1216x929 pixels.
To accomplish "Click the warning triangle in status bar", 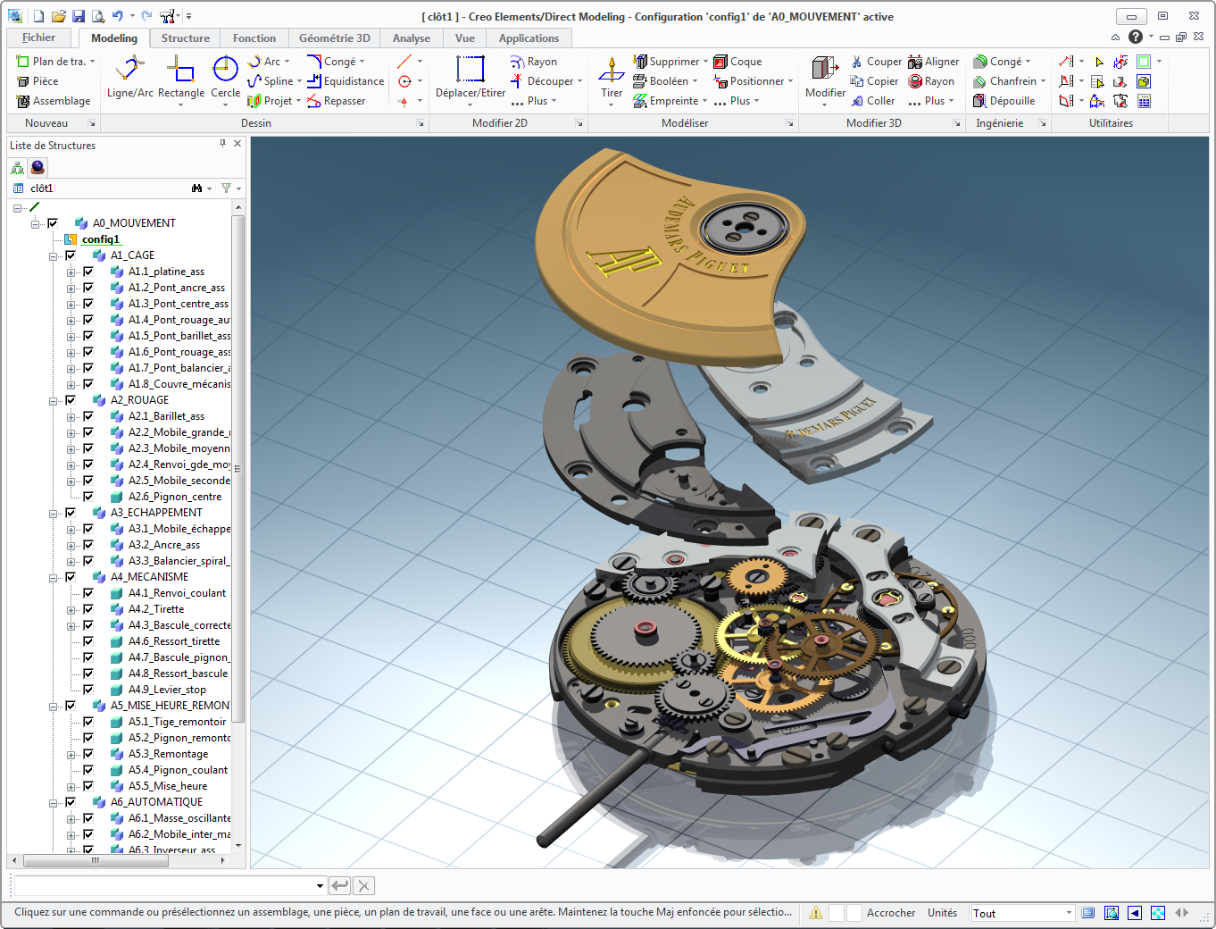I will tap(816, 913).
